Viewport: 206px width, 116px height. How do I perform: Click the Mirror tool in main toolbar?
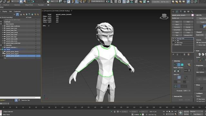107,2
